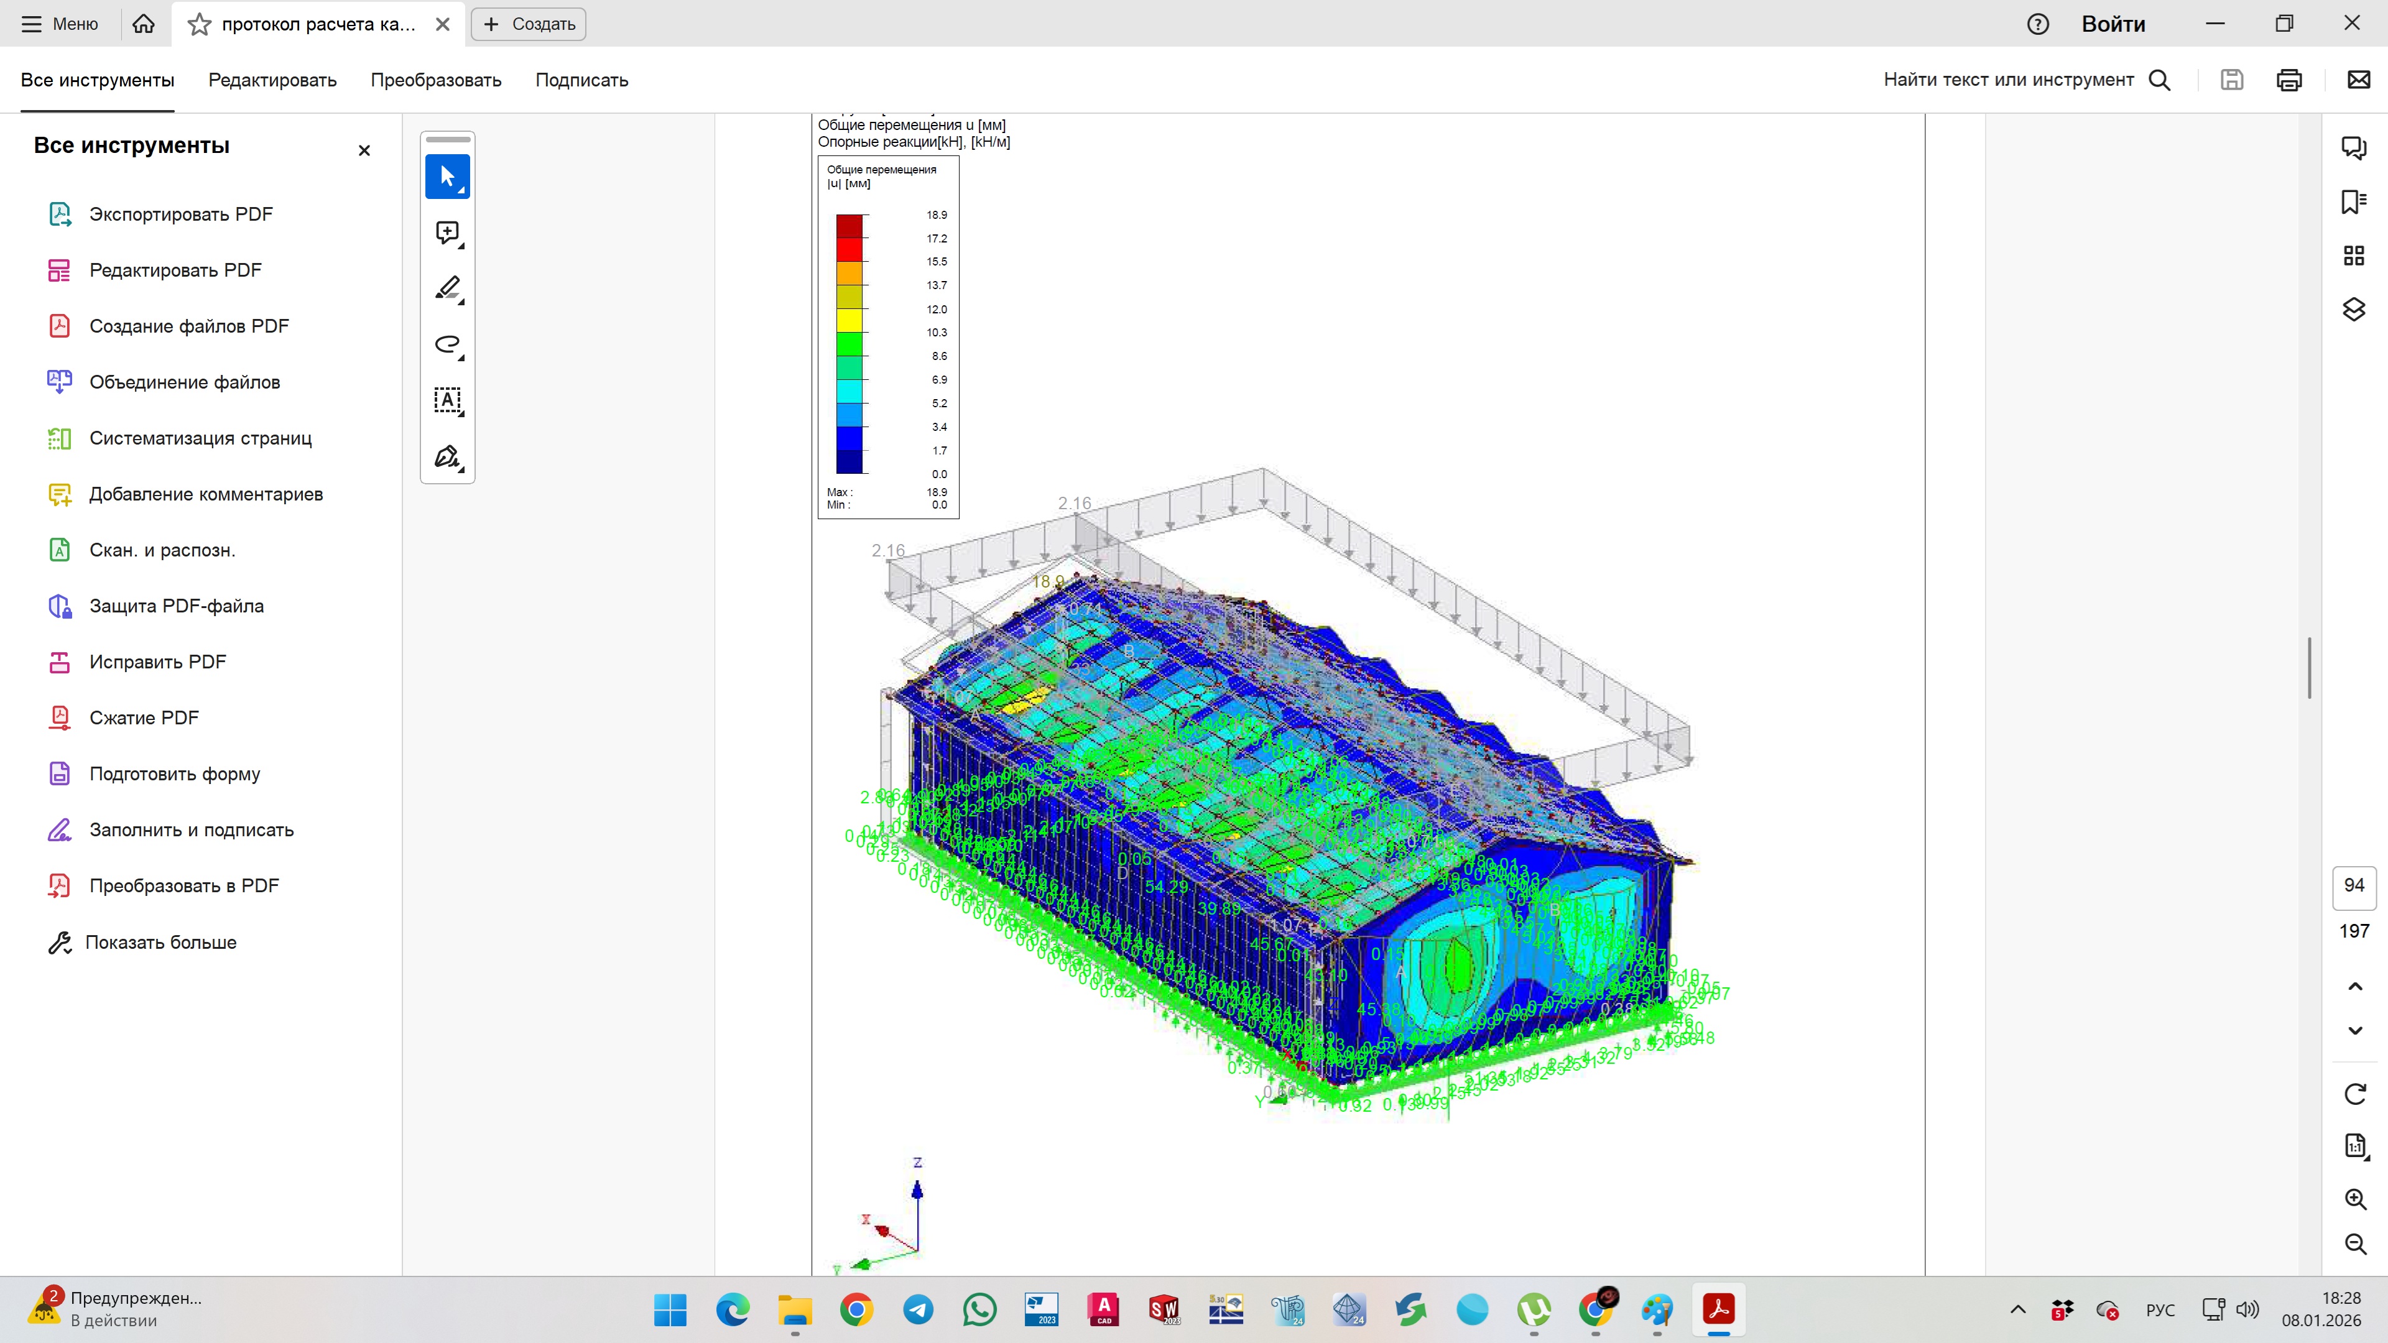Switch to the Преобразовать tab
Viewport: 2388px width, 1343px height.
pyautogui.click(x=436, y=80)
